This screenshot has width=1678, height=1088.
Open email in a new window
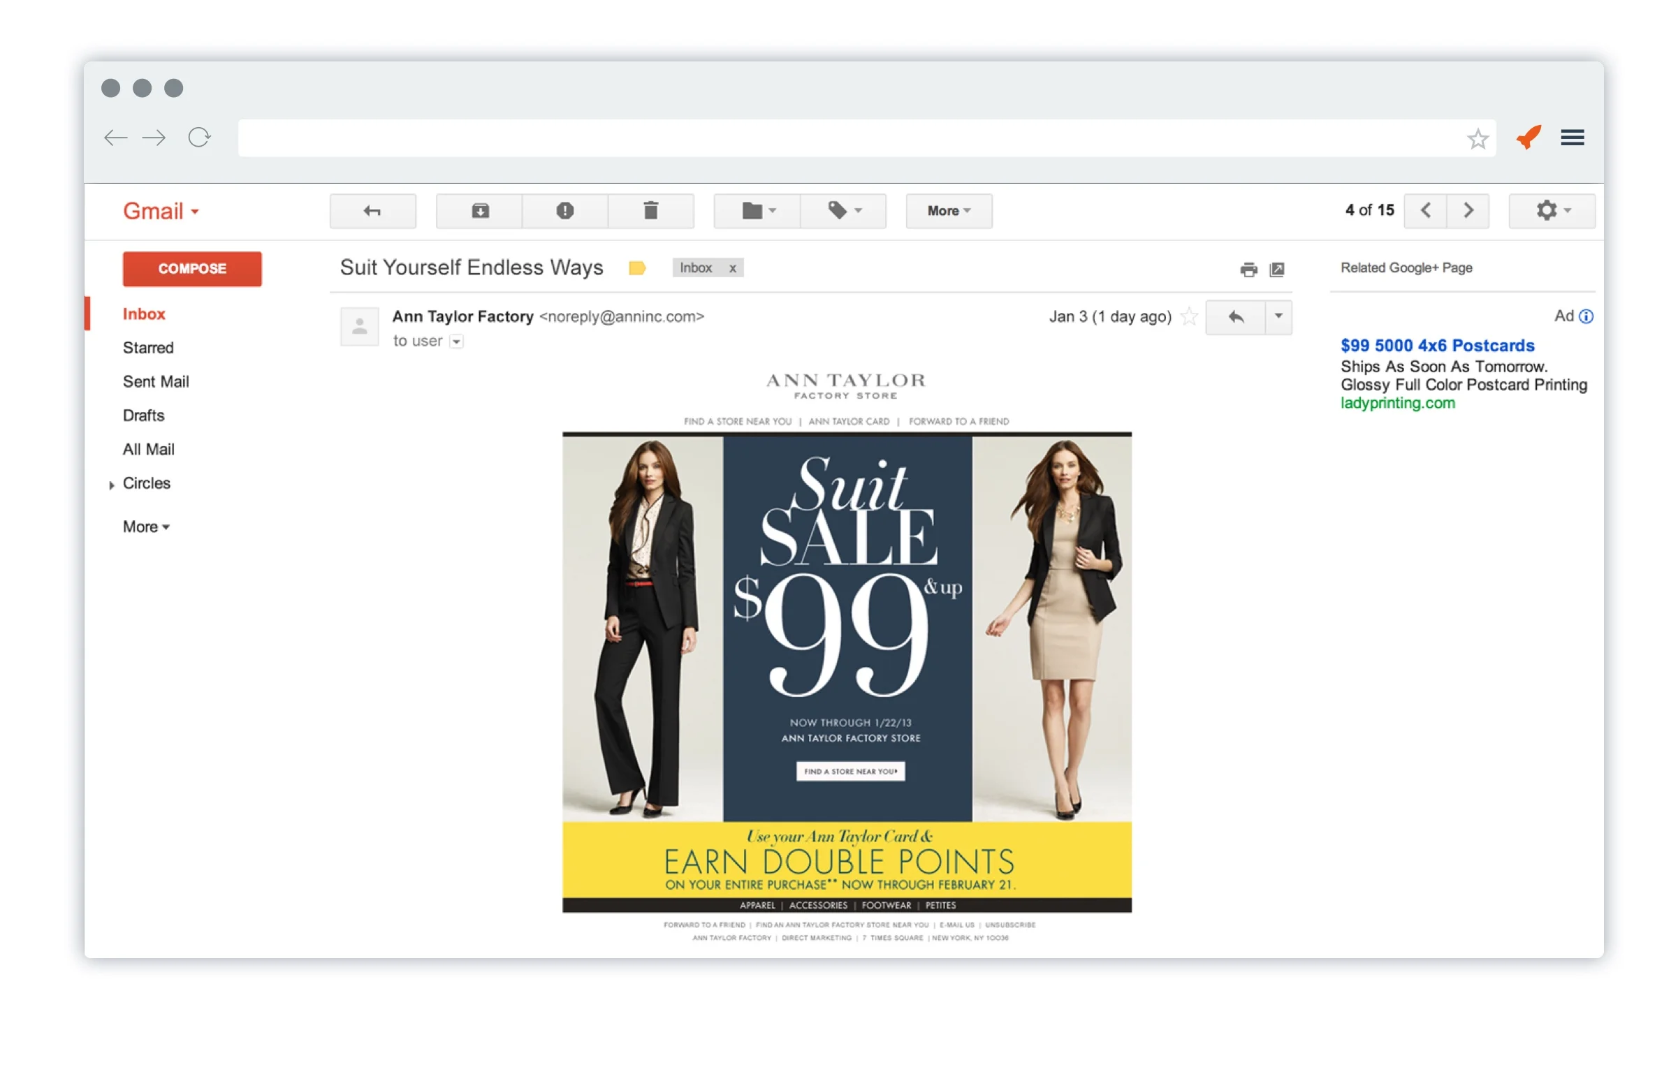(x=1277, y=270)
